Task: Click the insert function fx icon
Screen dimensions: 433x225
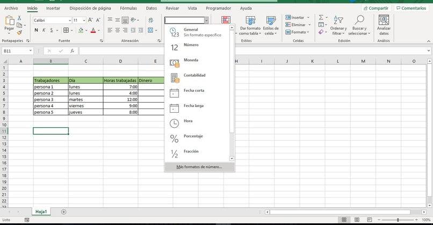Action: (72, 51)
